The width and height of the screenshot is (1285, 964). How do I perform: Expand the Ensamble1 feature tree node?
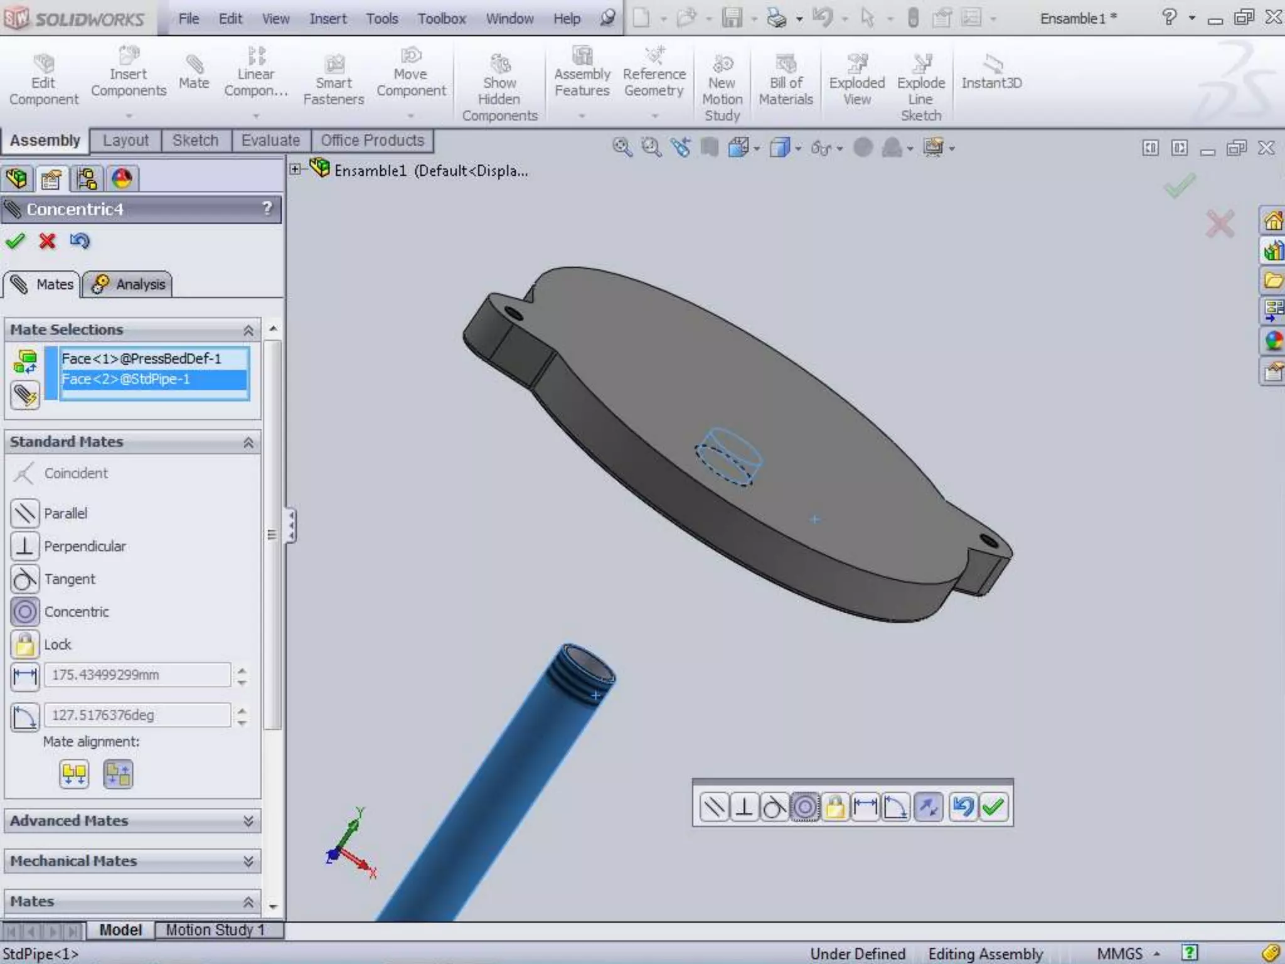tap(295, 169)
